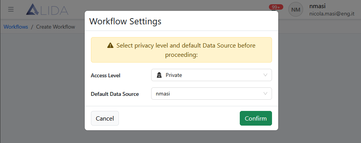Image resolution: width=361 pixels, height=143 pixels.
Task: Click the privacy level warning message
Action: click(x=181, y=50)
